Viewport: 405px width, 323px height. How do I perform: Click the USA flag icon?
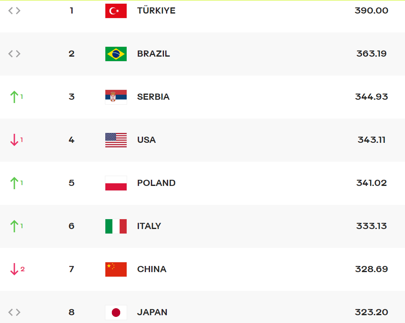[x=116, y=140]
